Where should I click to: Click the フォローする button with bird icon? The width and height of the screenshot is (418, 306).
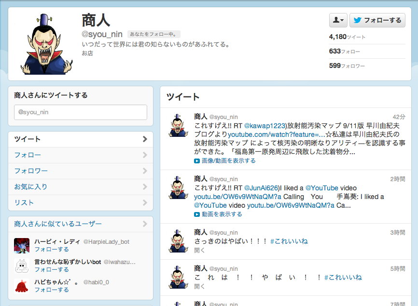click(377, 20)
